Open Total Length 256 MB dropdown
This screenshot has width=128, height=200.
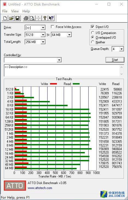click(43, 42)
